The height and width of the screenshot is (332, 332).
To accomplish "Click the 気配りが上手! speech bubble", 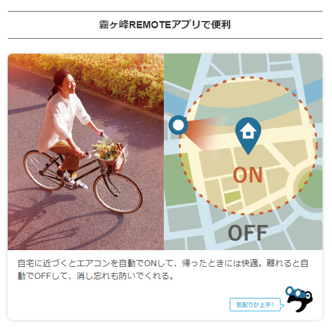I will [257, 304].
